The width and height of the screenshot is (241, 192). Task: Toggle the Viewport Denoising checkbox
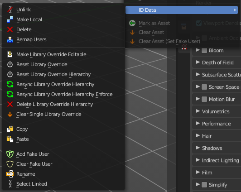point(199,23)
